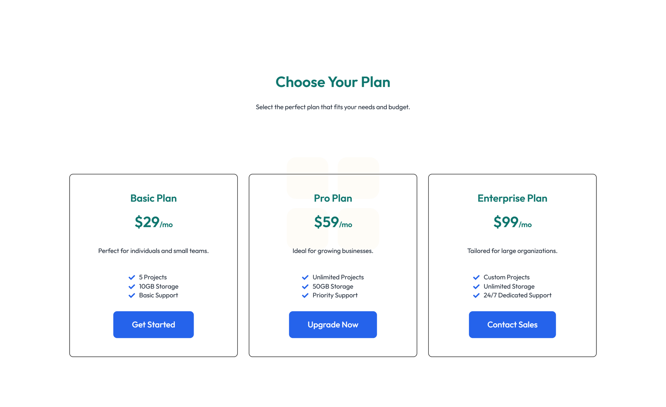
Task: Click Upgrade Now on the Pro Plan
Action: click(333, 325)
